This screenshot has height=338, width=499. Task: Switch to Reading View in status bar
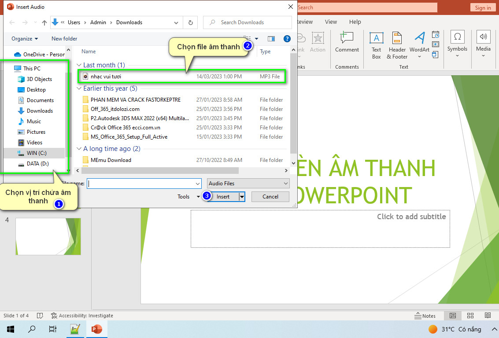[x=488, y=316]
